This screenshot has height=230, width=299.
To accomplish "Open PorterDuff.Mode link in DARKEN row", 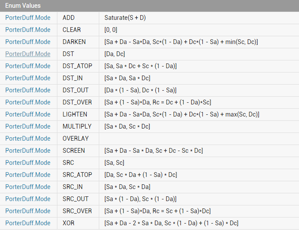I will (28, 42).
